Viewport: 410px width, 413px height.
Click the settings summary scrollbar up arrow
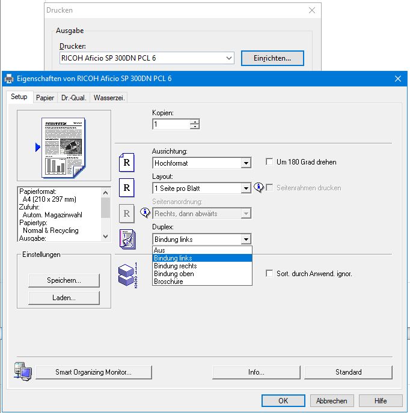point(106,193)
